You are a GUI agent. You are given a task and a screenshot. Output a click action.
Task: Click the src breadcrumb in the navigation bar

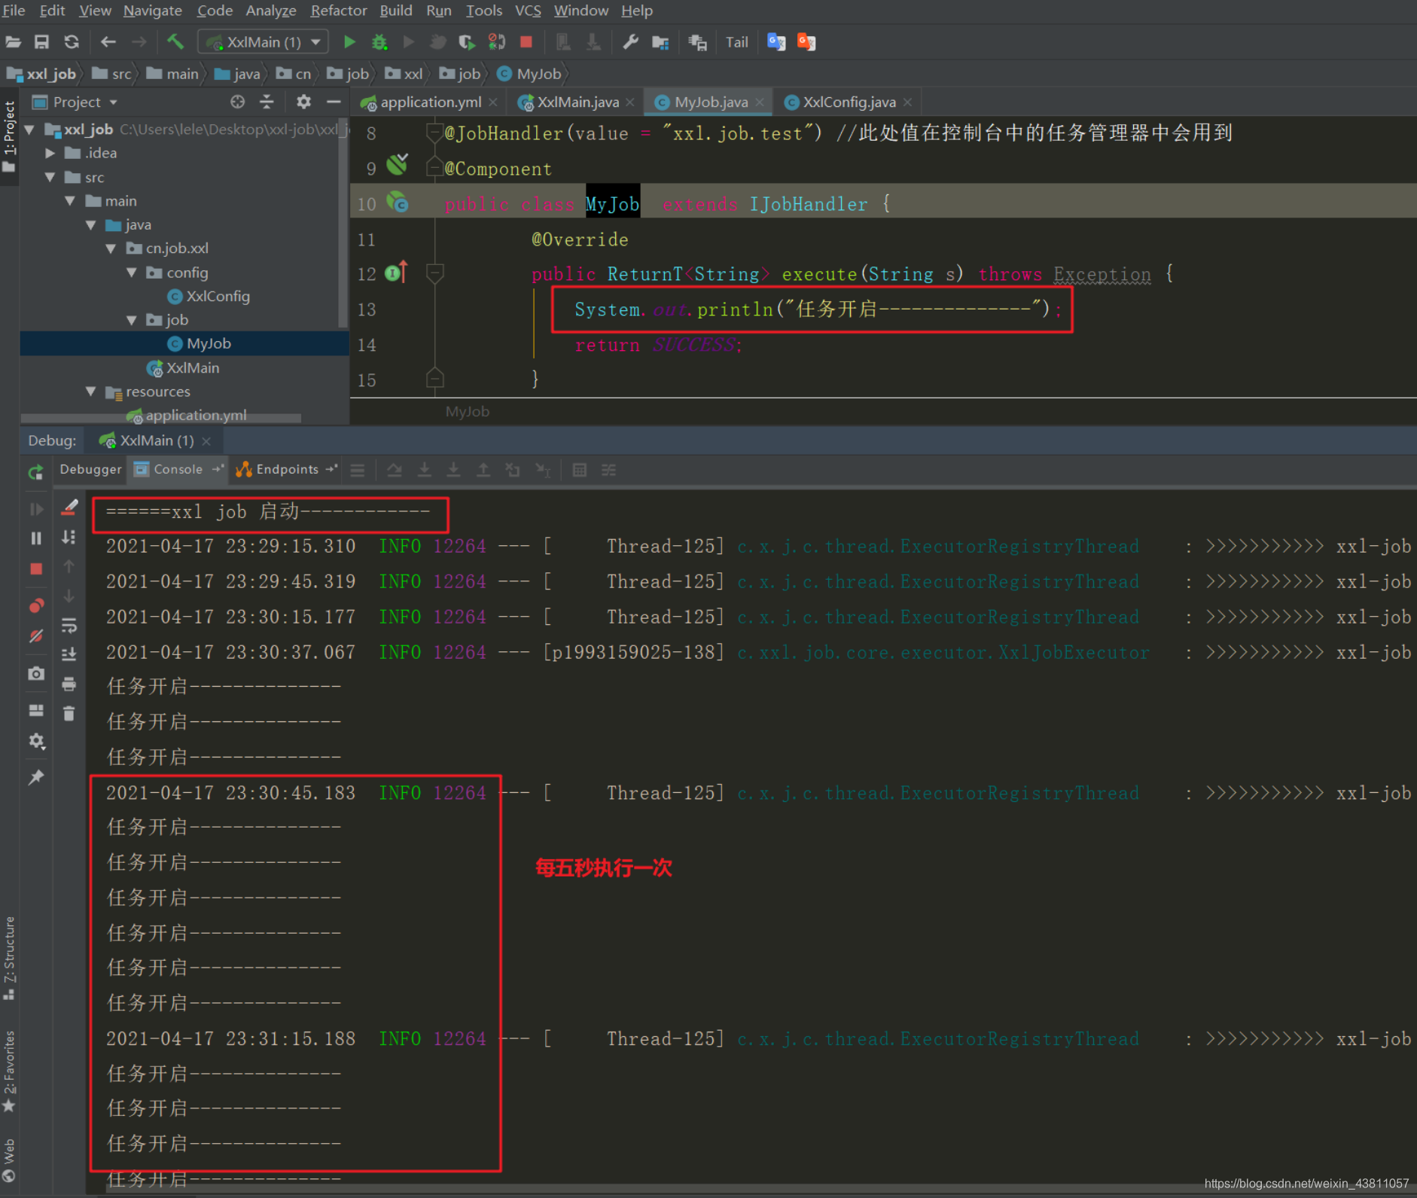112,74
